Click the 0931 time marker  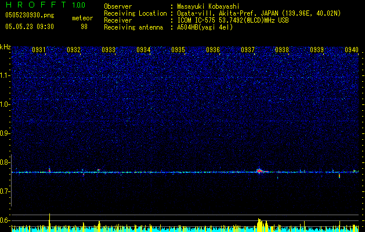point(39,50)
